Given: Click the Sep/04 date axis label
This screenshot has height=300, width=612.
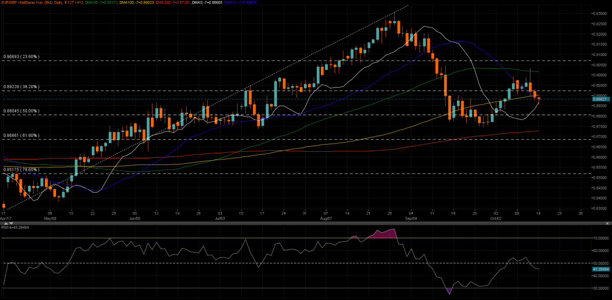Looking at the screenshot, I should pos(411,218).
